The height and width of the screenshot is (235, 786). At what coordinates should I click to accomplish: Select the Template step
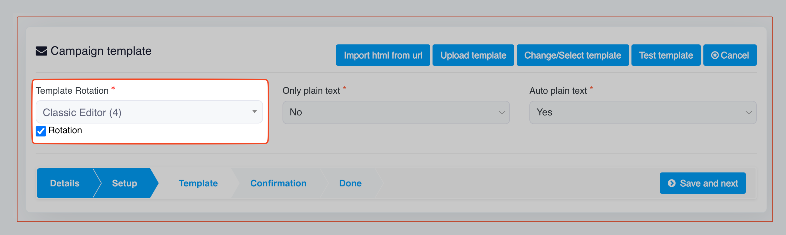click(x=198, y=183)
